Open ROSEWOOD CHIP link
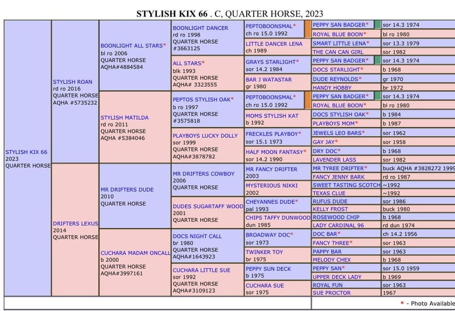This screenshot has width=455, height=311. click(x=336, y=217)
